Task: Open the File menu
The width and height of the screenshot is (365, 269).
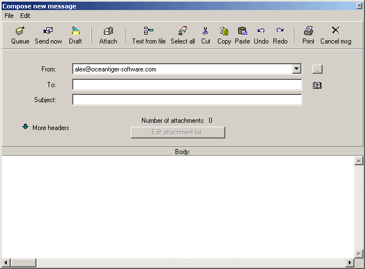Action: pos(9,16)
